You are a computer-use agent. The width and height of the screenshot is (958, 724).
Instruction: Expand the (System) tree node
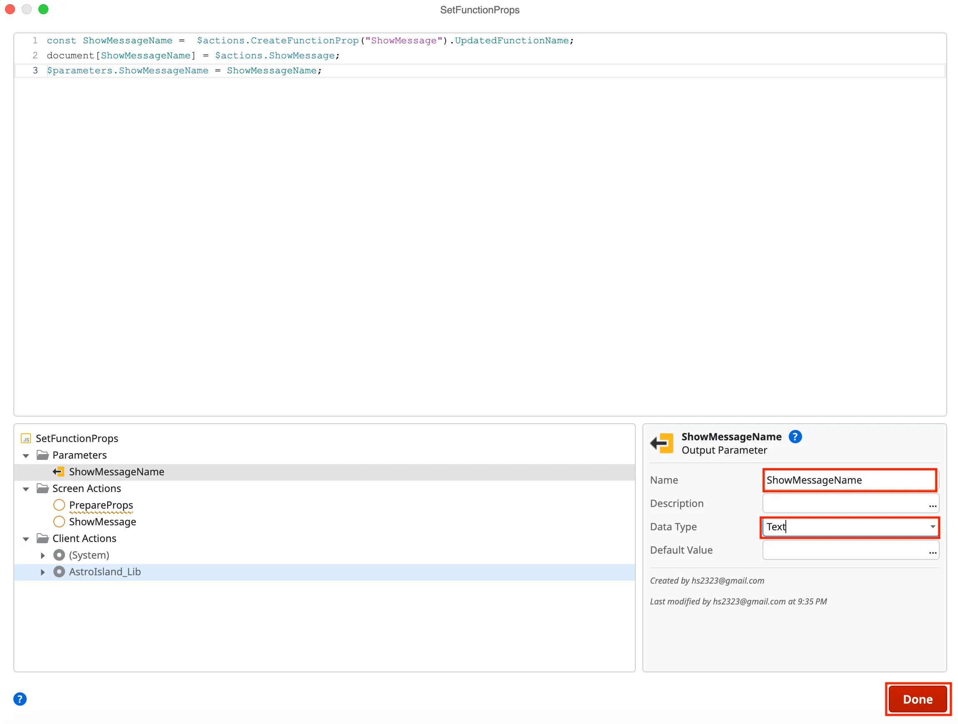(43, 555)
